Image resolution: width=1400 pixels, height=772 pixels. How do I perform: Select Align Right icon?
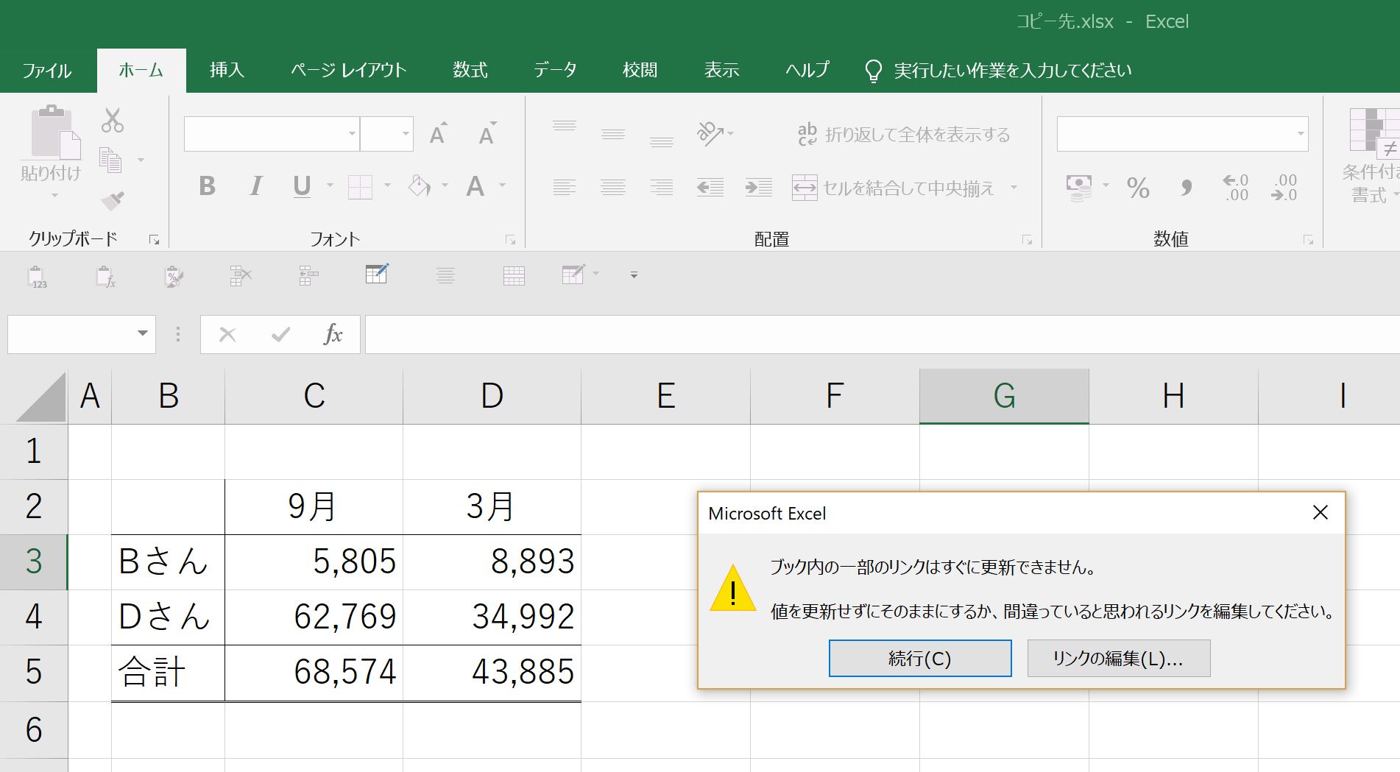click(x=662, y=187)
